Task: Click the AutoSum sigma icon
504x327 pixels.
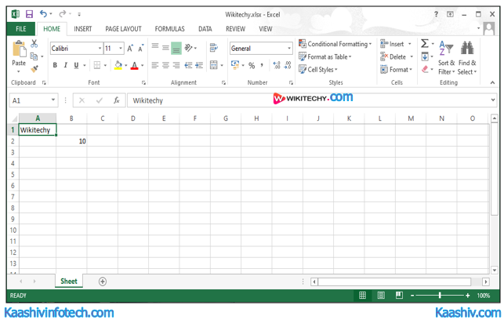Action: [425, 44]
